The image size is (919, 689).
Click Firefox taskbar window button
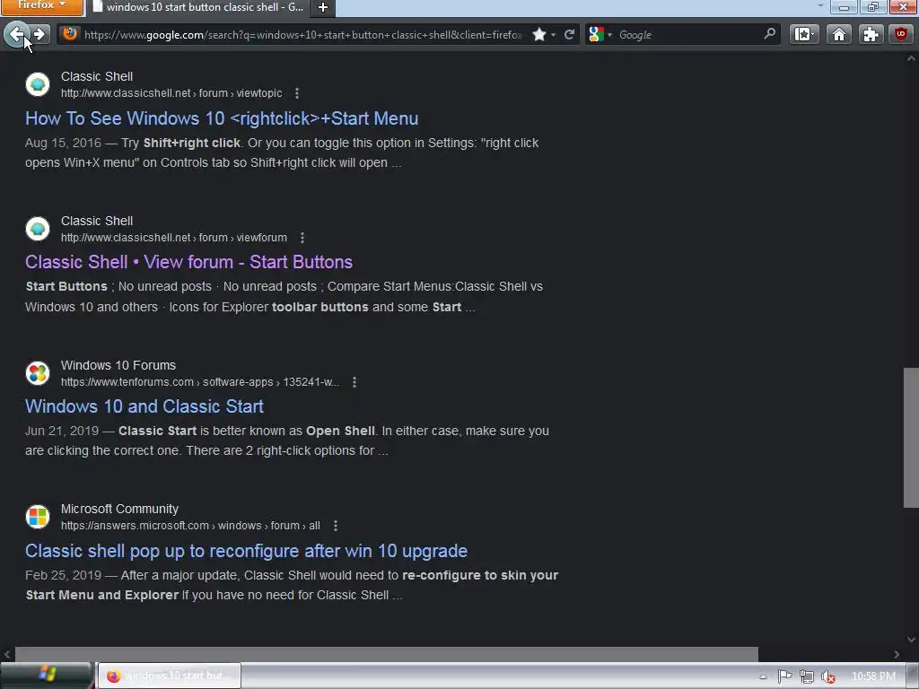[169, 676]
